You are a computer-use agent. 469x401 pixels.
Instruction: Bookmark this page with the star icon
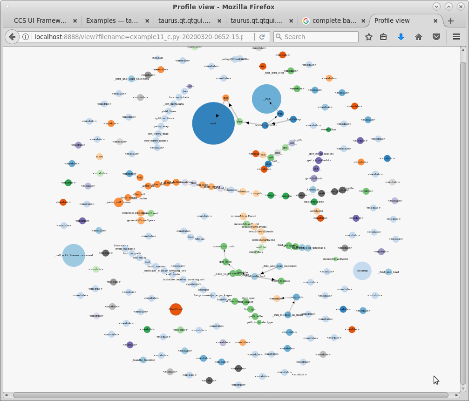point(367,37)
